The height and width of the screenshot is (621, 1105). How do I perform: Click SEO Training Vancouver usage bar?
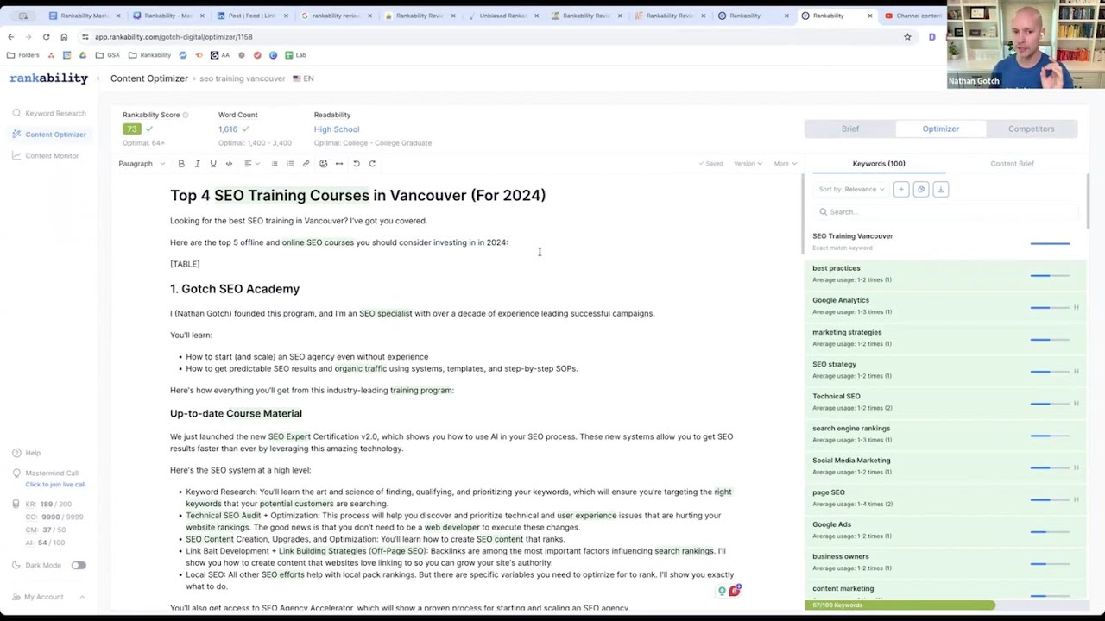[x=1050, y=244]
